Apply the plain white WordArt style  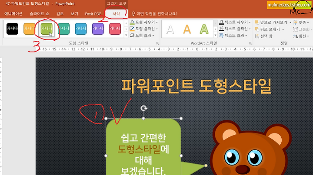170,29
